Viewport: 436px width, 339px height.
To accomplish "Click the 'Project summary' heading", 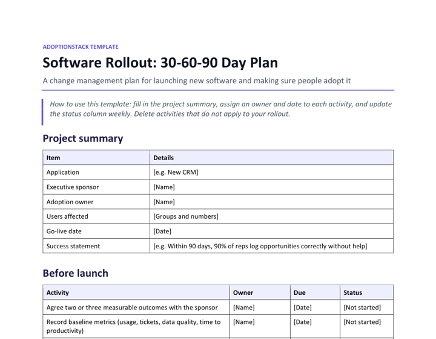I will pos(82,138).
